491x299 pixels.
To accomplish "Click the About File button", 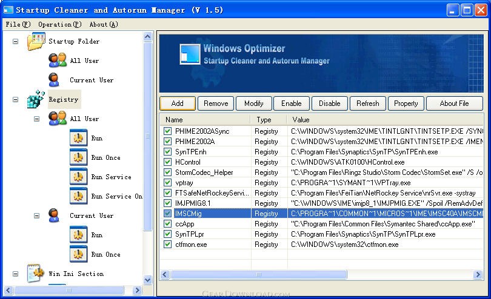I will tap(455, 103).
